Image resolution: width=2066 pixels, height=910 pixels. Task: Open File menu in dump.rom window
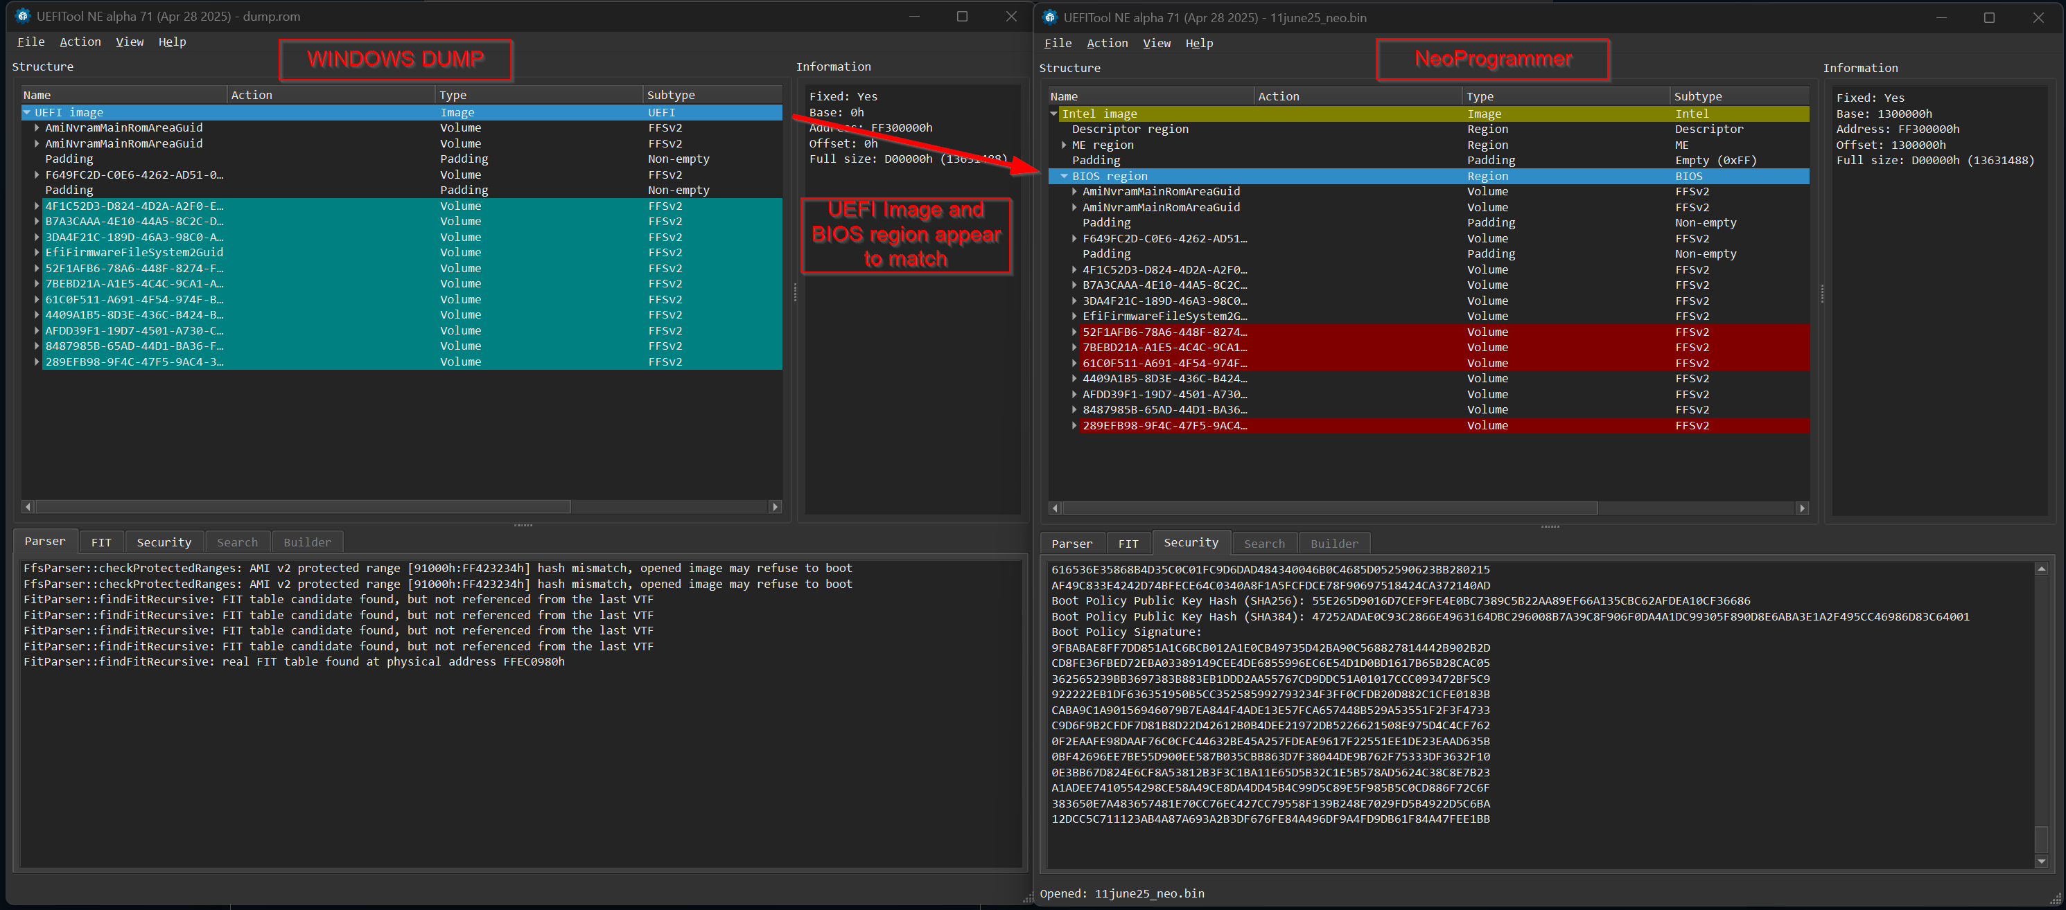(x=31, y=42)
